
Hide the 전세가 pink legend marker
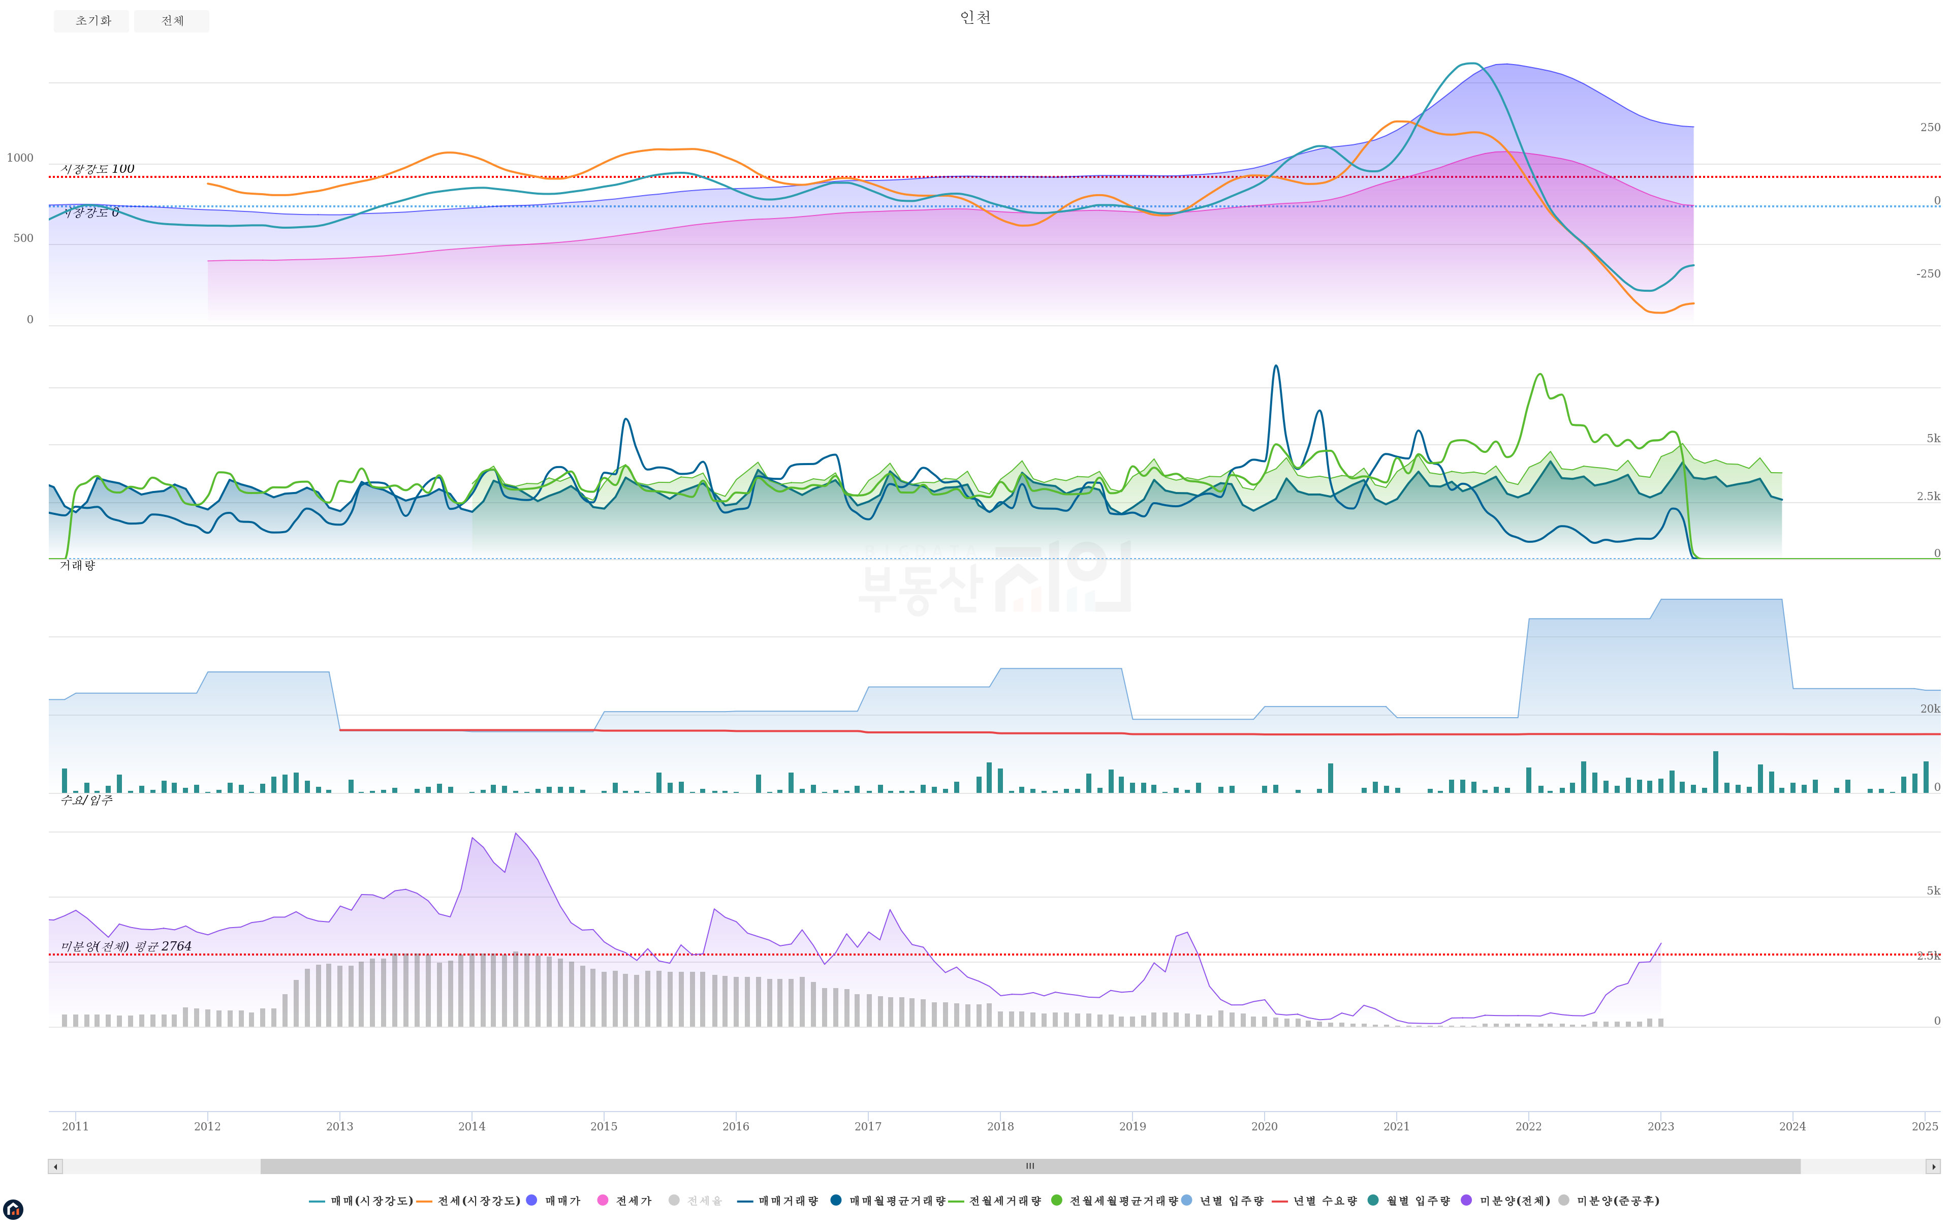click(x=603, y=1200)
